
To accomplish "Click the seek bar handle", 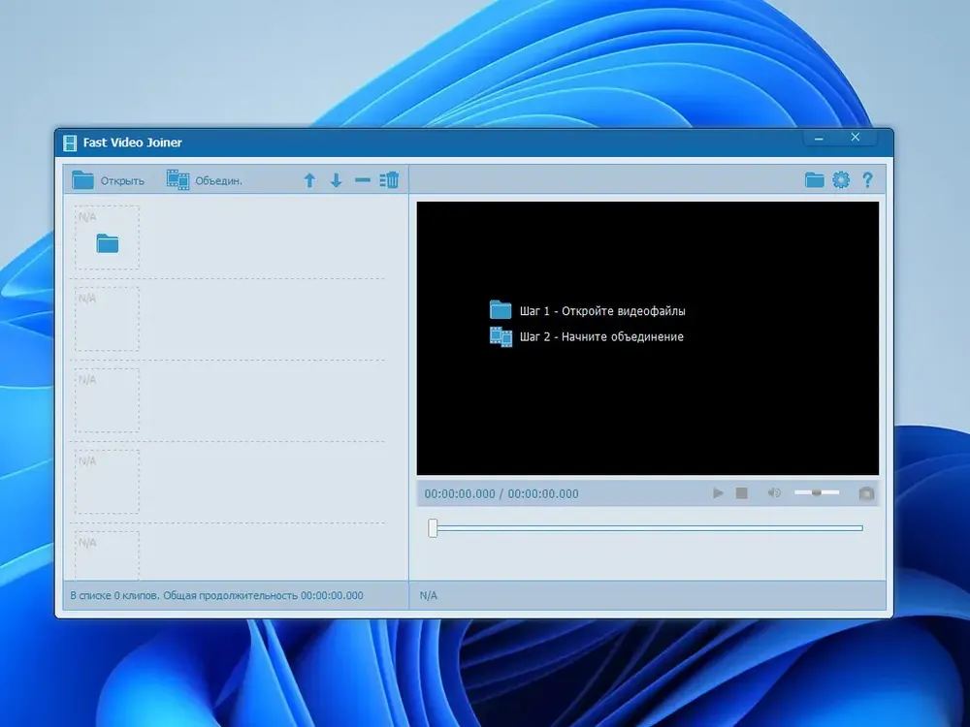I will click(x=433, y=528).
